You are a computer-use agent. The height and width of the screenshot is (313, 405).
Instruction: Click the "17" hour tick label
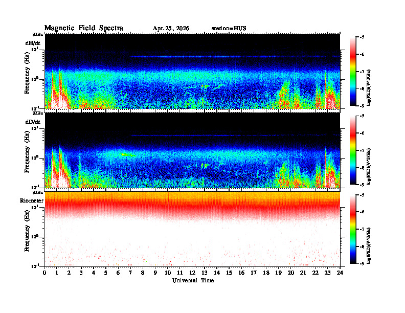point(254,273)
